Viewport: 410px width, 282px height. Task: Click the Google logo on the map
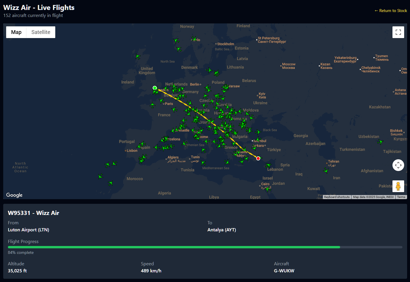coord(14,195)
